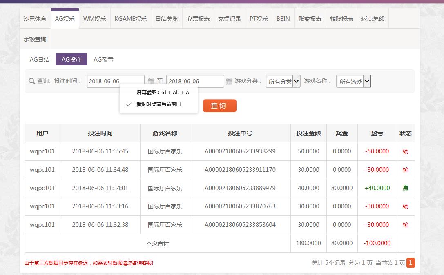Expand the 游戏名称 dropdown
This screenshot has height=275, width=444.
click(353, 81)
